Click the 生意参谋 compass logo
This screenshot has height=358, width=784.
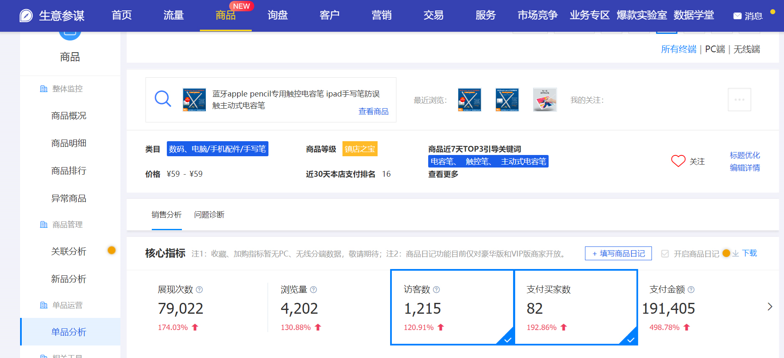pos(26,16)
